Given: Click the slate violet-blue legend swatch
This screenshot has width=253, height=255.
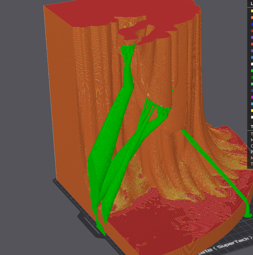Looking at the screenshot, I should (252, 51).
